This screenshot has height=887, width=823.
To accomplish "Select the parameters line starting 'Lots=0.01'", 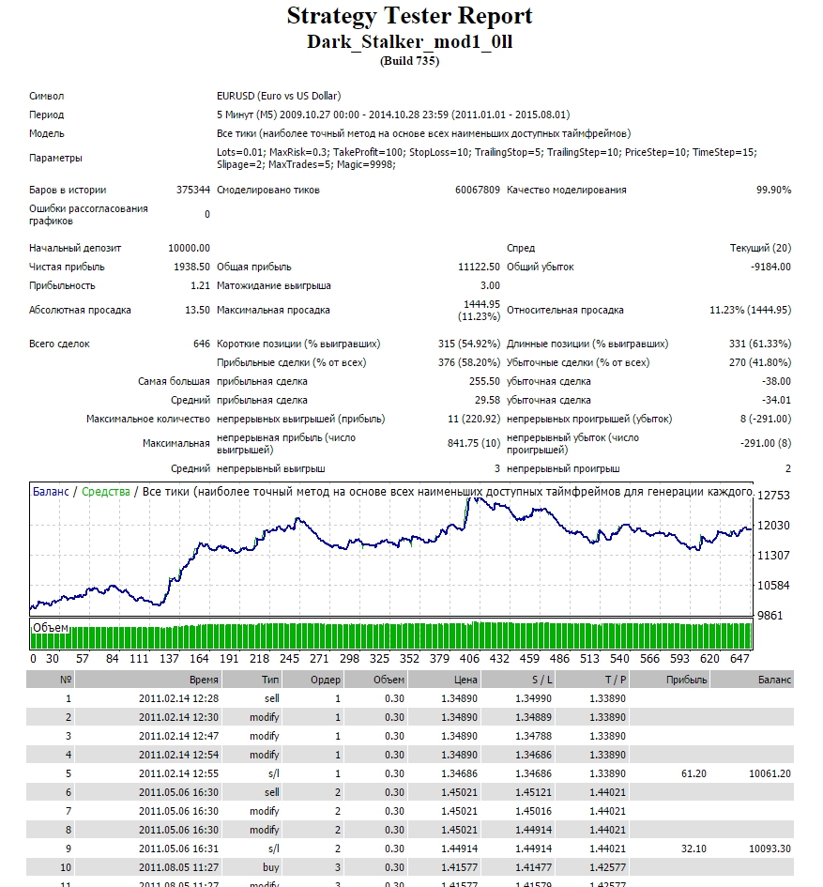I will click(486, 159).
